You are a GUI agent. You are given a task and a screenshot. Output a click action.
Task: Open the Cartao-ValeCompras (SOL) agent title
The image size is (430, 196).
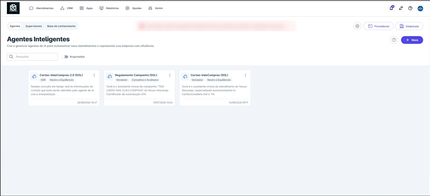(209, 75)
